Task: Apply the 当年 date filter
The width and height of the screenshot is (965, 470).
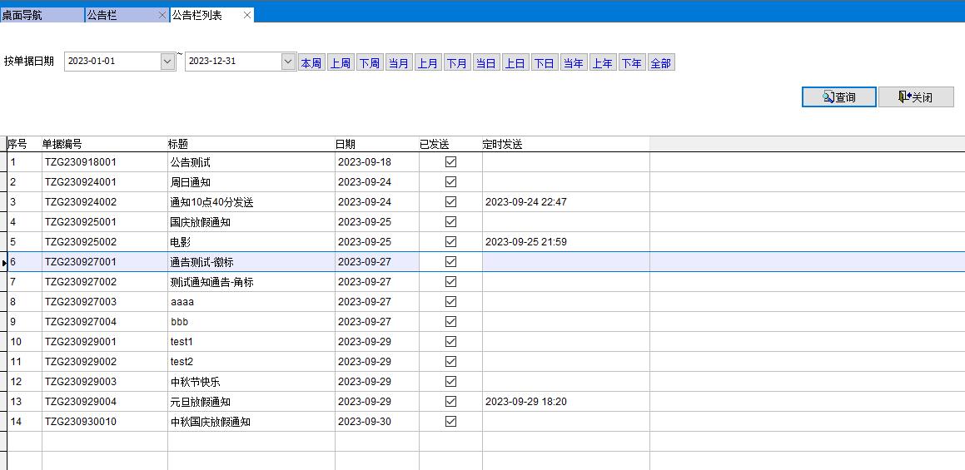Action: 574,63
